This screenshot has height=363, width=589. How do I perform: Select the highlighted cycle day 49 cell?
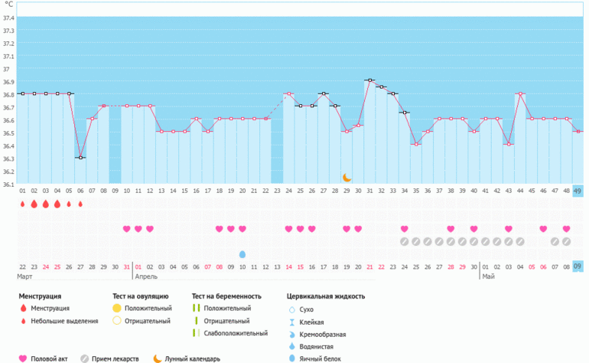pyautogui.click(x=578, y=191)
